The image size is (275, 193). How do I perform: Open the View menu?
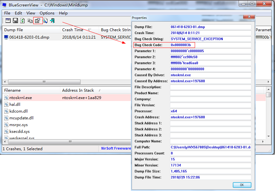[31, 13]
